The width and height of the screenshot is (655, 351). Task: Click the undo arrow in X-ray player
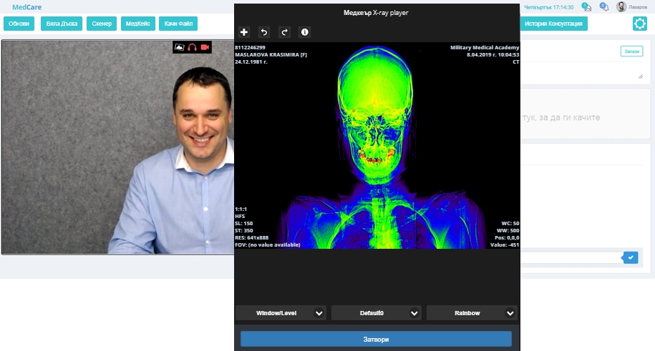click(264, 32)
